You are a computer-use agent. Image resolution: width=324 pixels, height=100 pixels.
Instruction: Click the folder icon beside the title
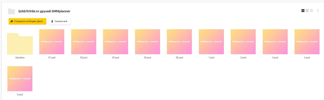12,11
